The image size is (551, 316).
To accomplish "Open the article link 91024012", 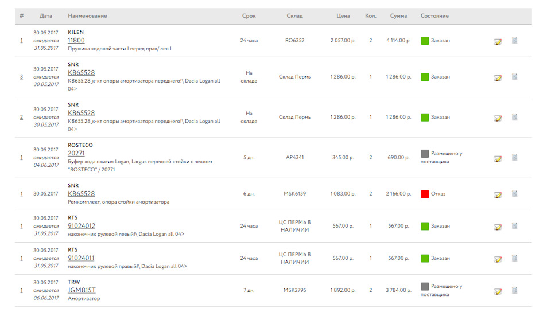I will pos(82,226).
